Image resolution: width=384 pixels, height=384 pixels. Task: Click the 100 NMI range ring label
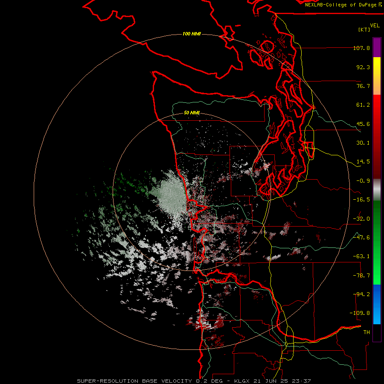pyautogui.click(x=192, y=34)
